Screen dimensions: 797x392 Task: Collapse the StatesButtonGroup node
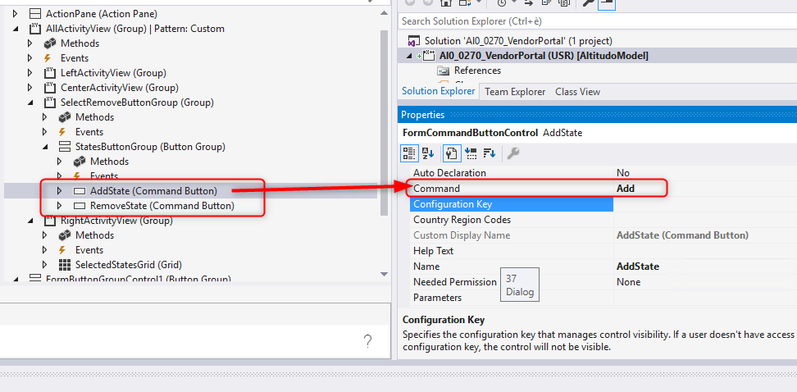click(x=45, y=147)
